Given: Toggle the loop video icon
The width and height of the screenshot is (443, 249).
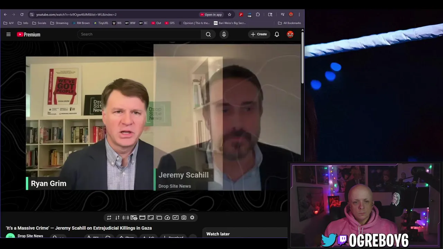Looking at the screenshot, I should click(x=109, y=218).
